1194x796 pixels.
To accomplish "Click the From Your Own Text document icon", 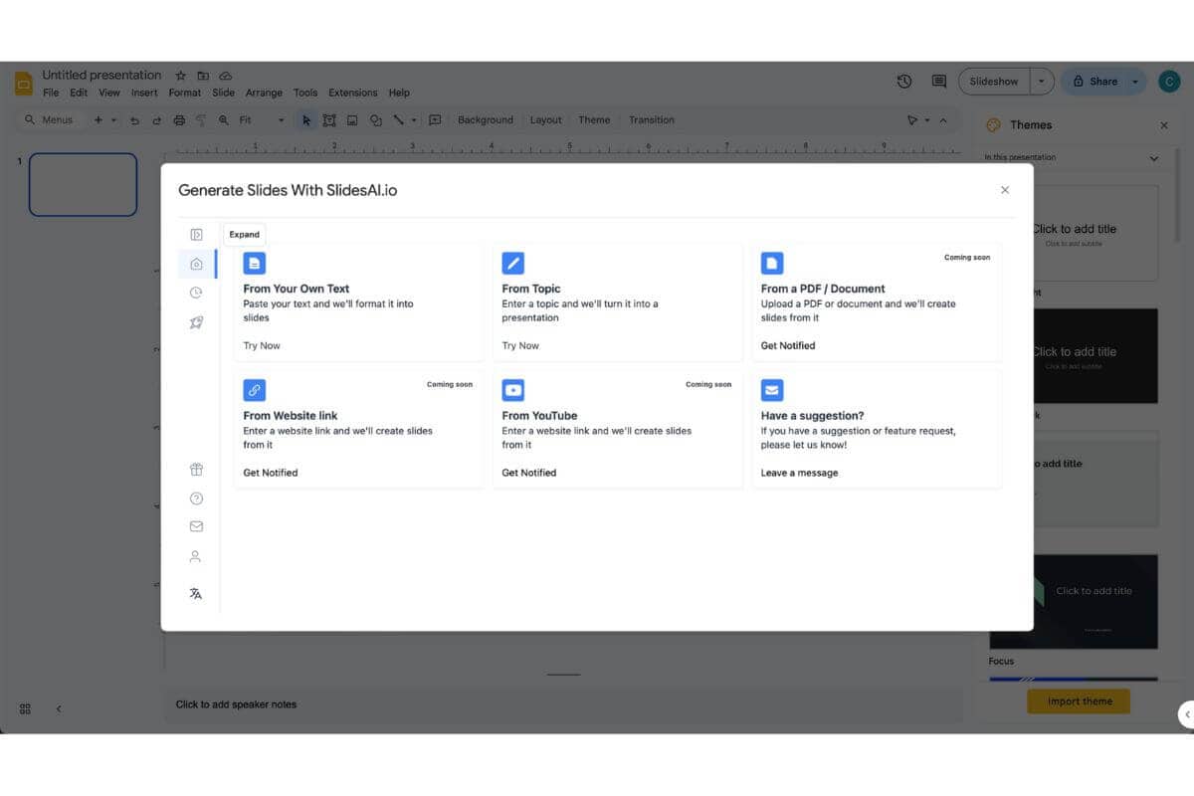I will [255, 263].
